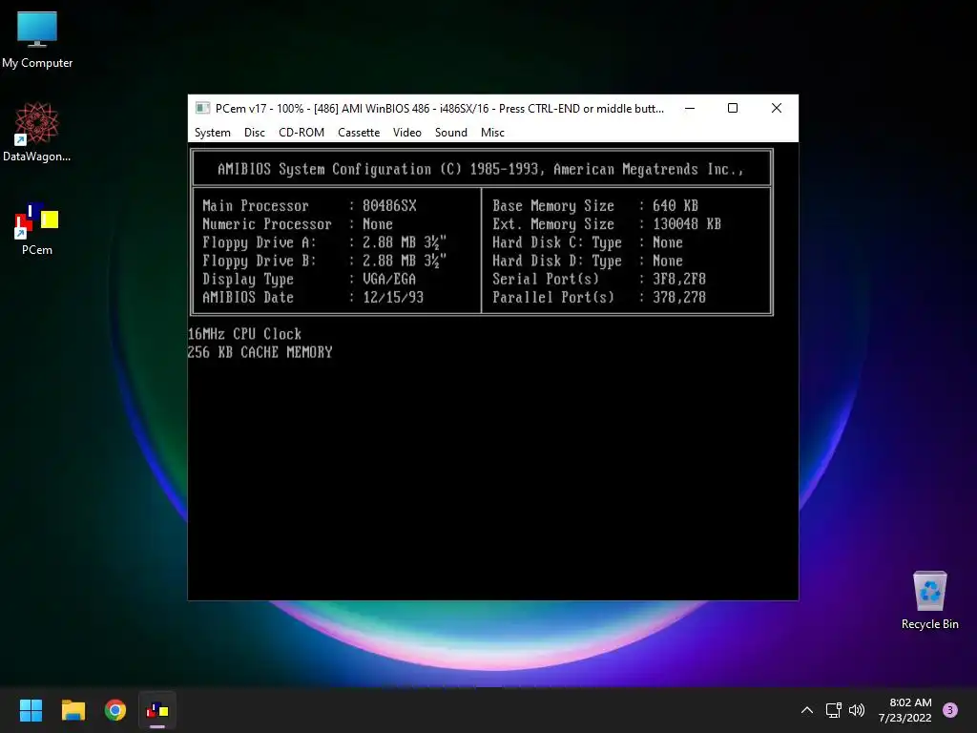Launch Google Chrome from the taskbar

[115, 710]
